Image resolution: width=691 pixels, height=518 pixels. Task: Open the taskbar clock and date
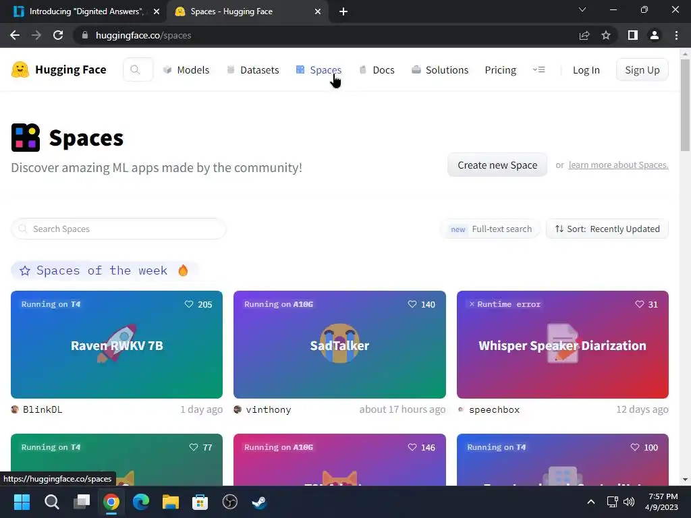pos(662,502)
